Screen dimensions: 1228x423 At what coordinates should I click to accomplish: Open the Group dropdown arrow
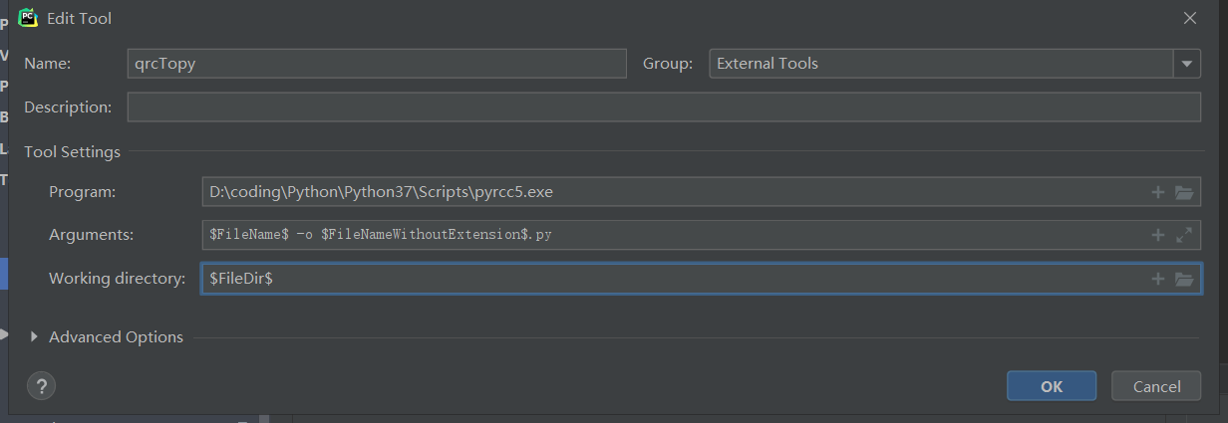pyautogui.click(x=1186, y=64)
